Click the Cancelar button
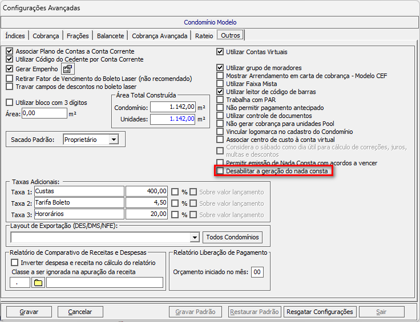420x322 pixels. point(80,312)
